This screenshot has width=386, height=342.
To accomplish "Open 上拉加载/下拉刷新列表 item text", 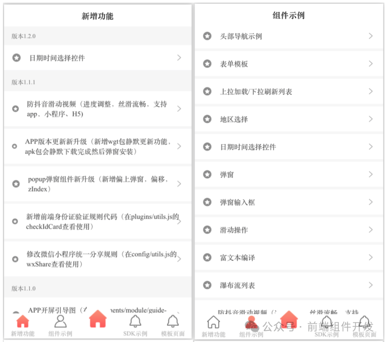I will pos(256,92).
